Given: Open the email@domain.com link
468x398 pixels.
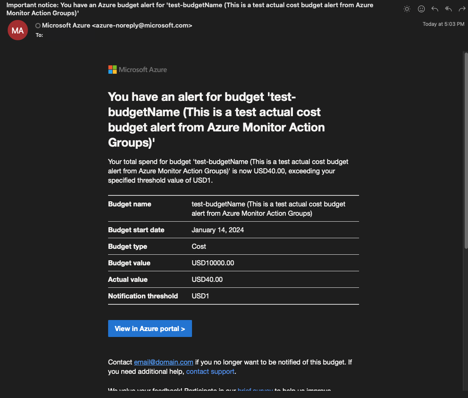Looking at the screenshot, I should (164, 362).
